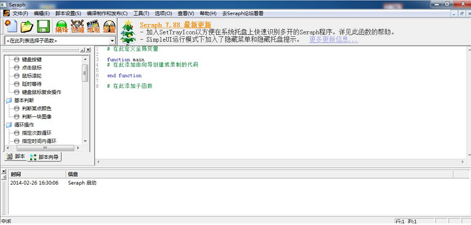This screenshot has height=225, width=471.
Task: Select the 基本判断 tree category
Action: tap(24, 100)
